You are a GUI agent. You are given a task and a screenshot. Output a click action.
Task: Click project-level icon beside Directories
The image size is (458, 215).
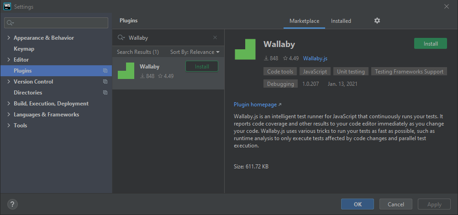pos(105,93)
